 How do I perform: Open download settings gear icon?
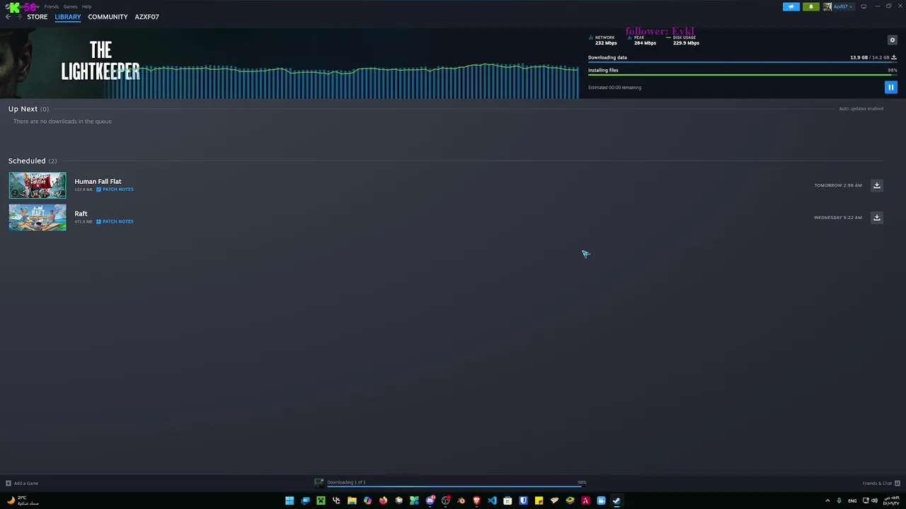(x=892, y=40)
